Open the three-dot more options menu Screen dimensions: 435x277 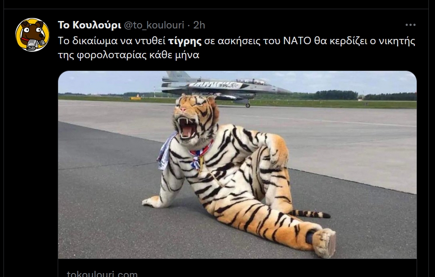click(411, 25)
